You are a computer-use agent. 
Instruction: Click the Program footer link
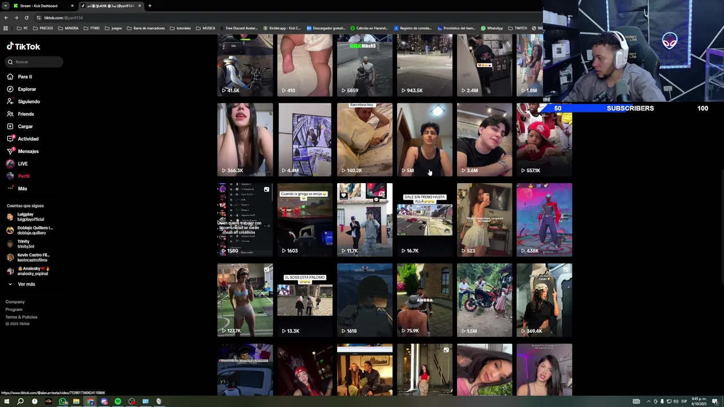tap(14, 309)
